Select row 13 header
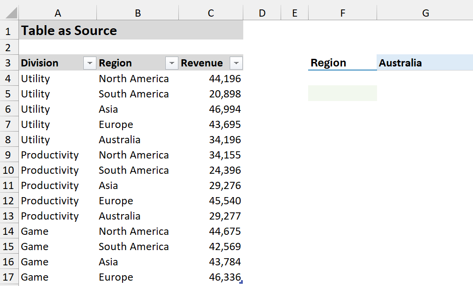Screen dimensions: 473x286 click(x=9, y=216)
